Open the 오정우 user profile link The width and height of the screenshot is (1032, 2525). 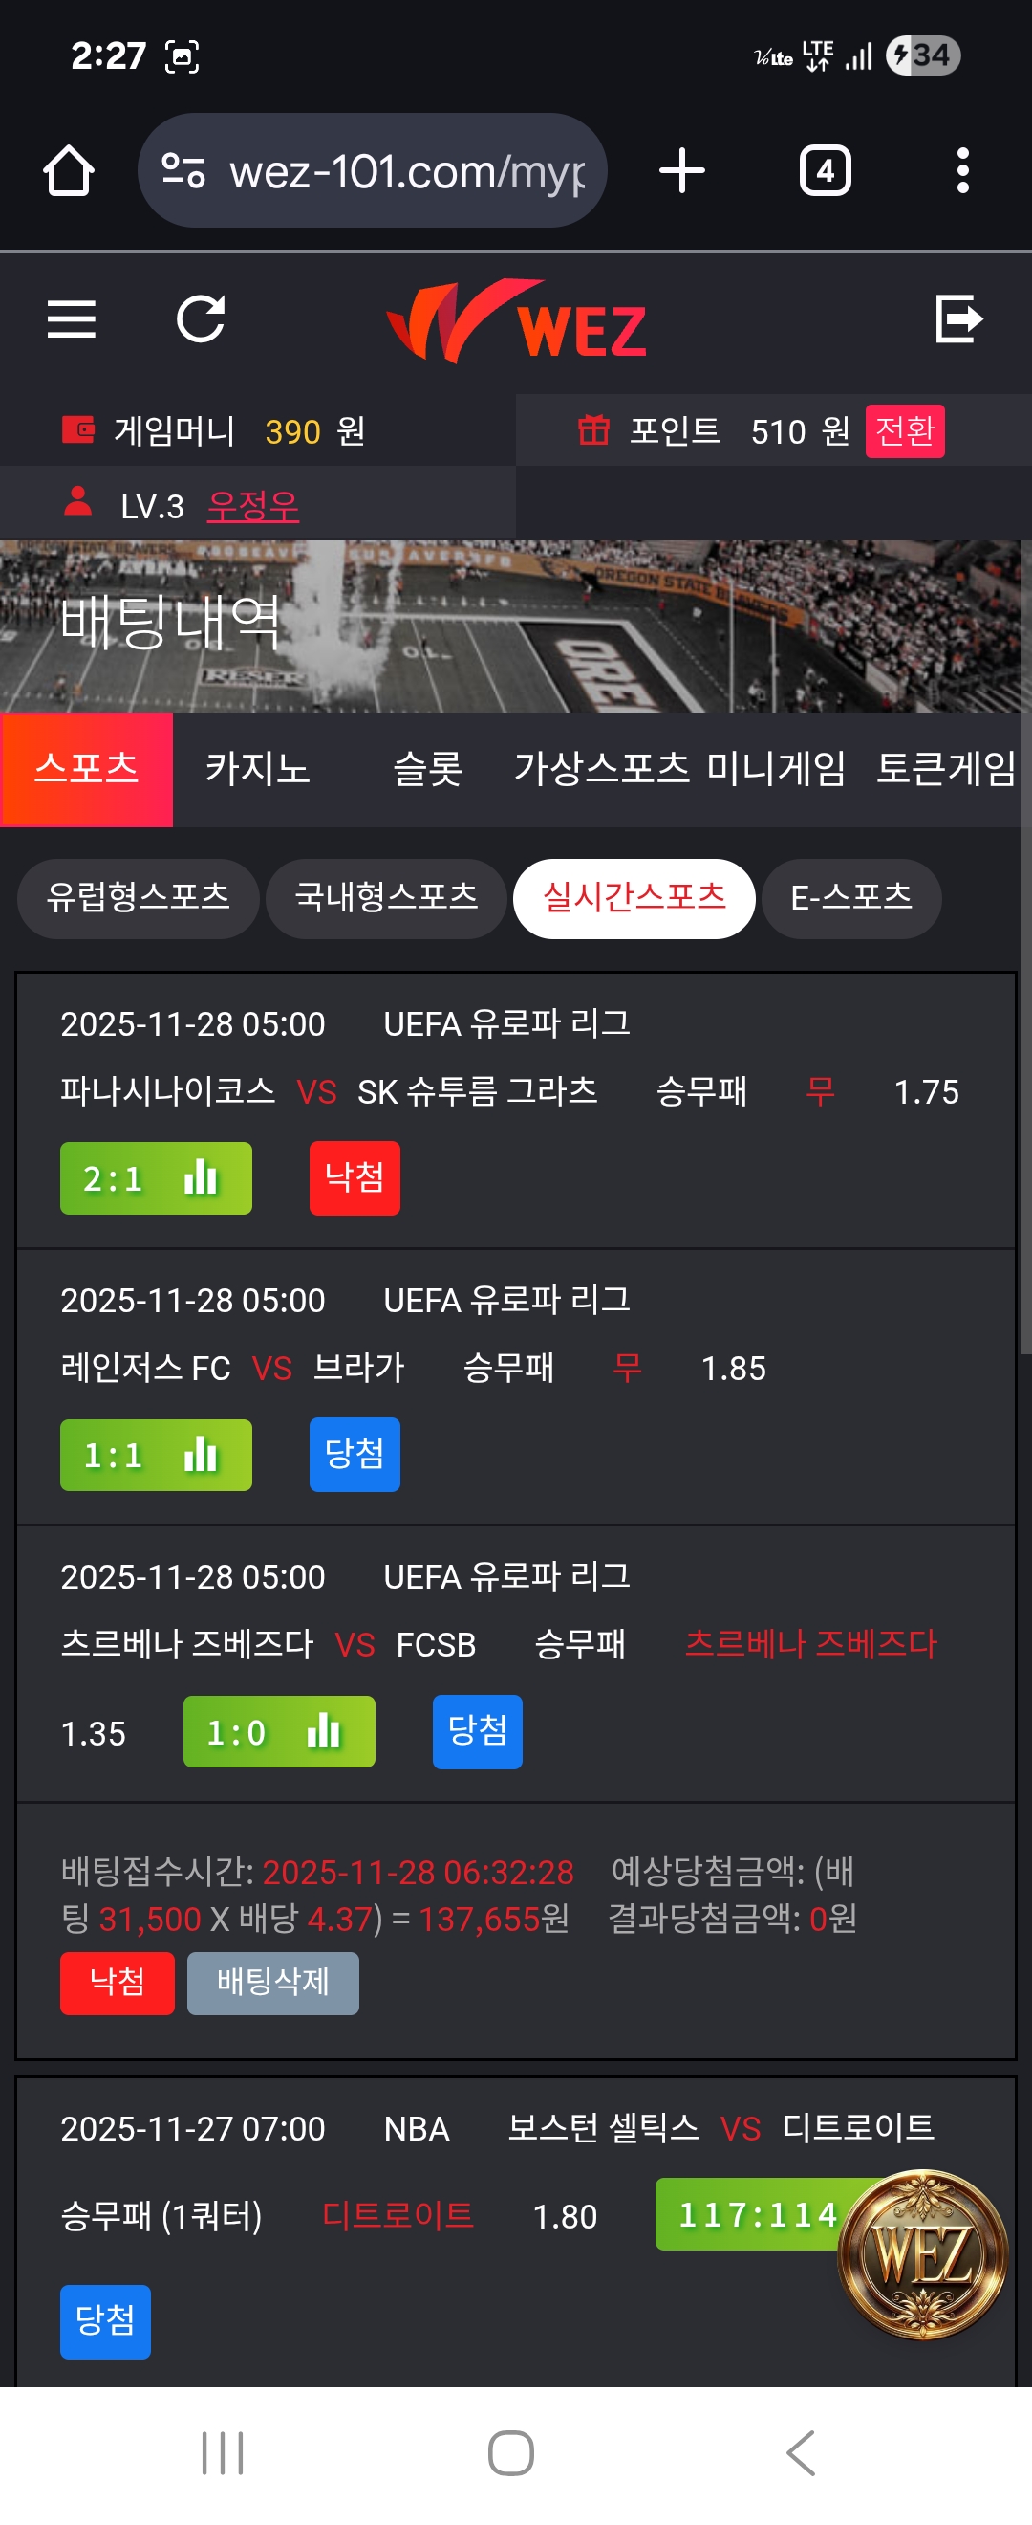(x=252, y=506)
